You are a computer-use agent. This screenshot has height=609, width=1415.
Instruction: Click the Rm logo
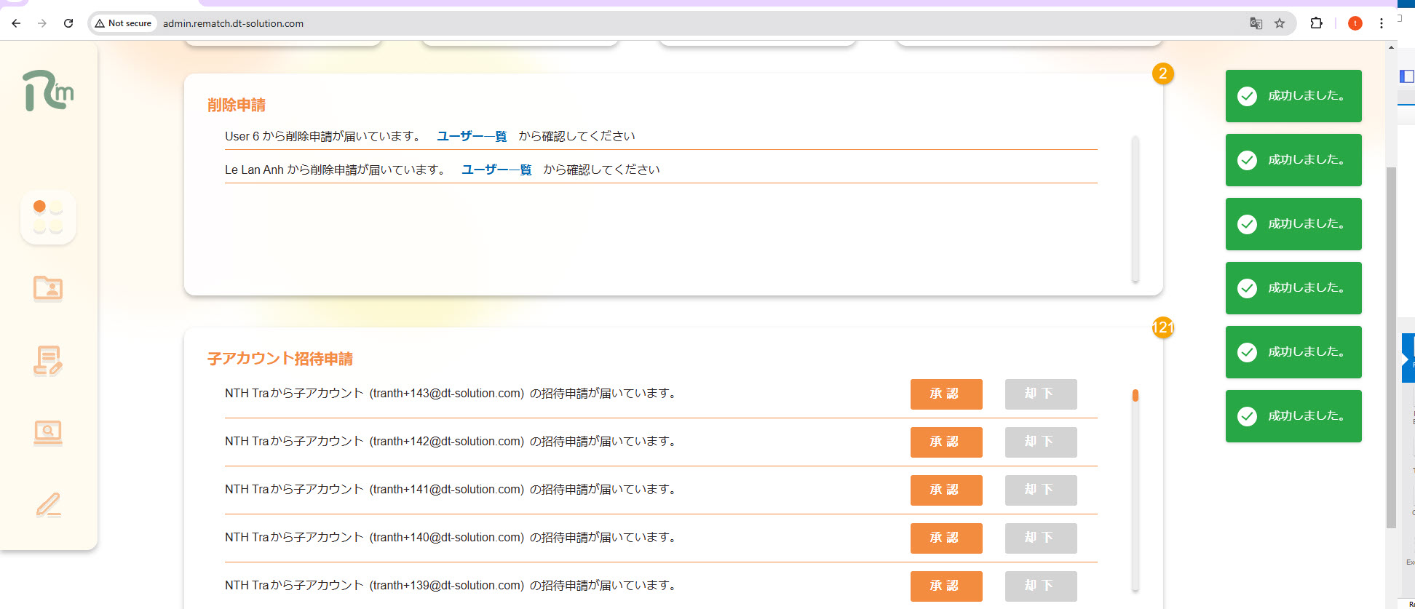pyautogui.click(x=48, y=91)
